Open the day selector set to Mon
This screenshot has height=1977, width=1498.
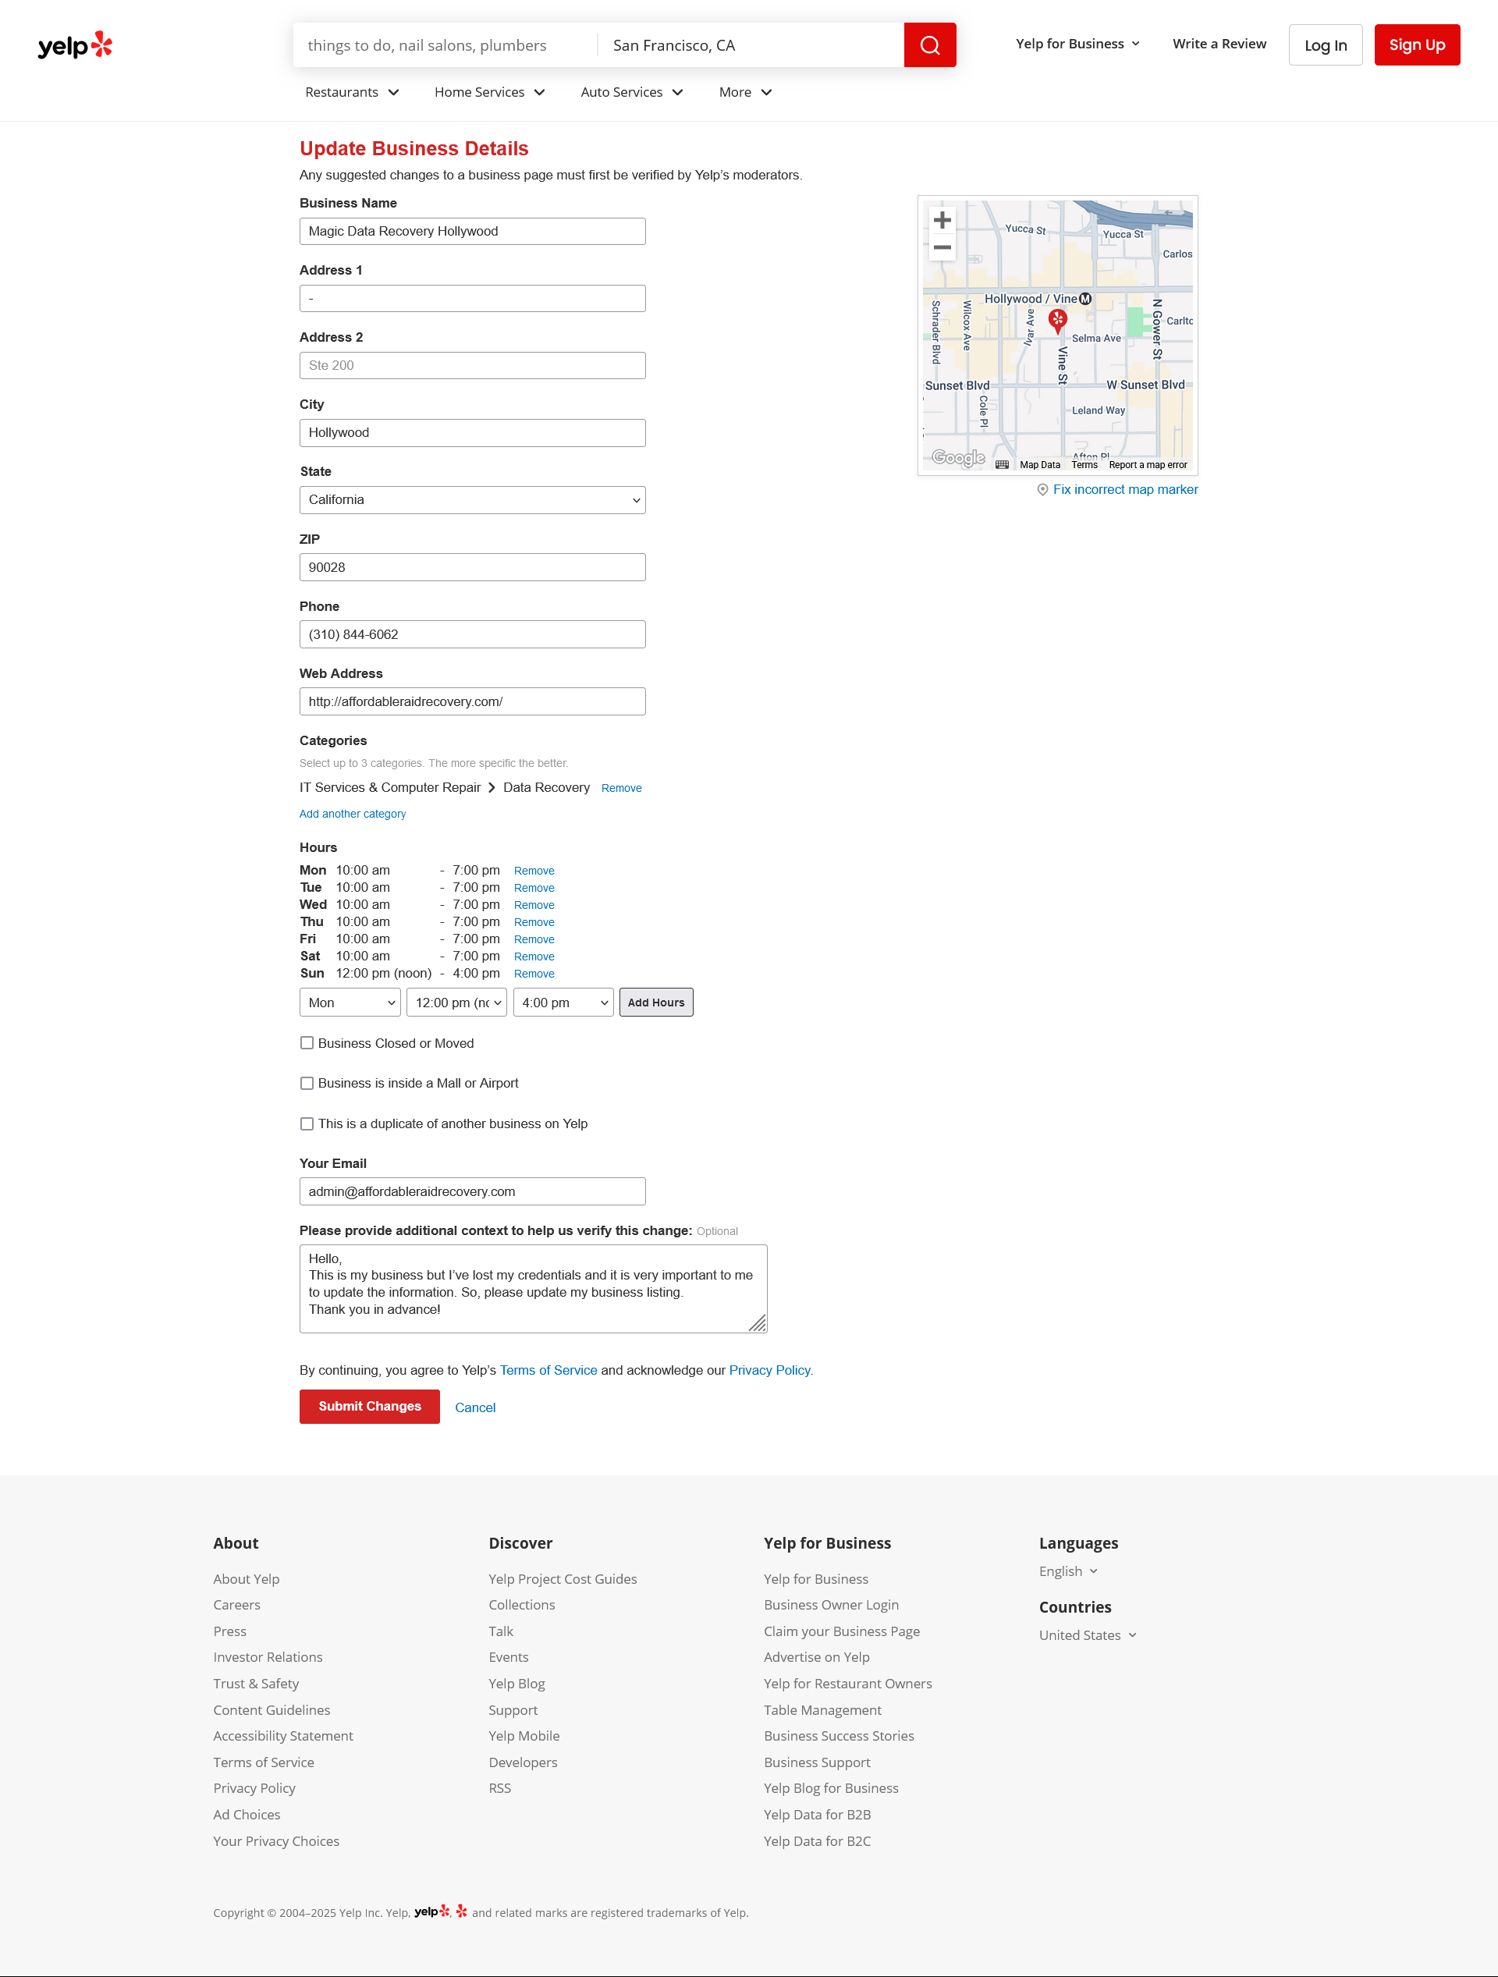(x=350, y=1003)
